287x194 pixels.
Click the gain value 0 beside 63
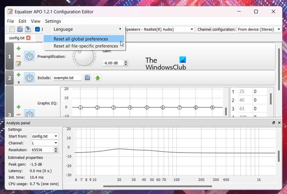click(260, 109)
